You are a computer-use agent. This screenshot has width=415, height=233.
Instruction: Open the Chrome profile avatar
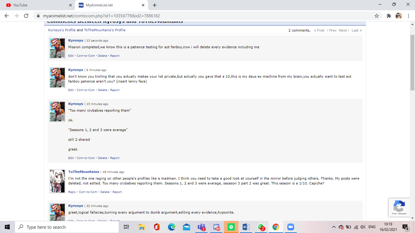click(x=398, y=16)
